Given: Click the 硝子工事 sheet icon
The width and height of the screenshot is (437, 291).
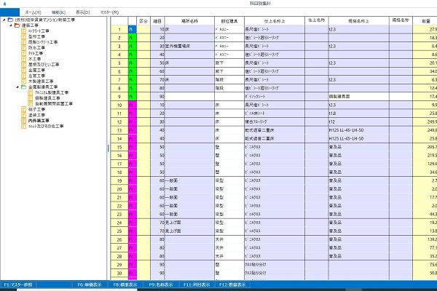Looking at the screenshot, I should [x=24, y=109].
